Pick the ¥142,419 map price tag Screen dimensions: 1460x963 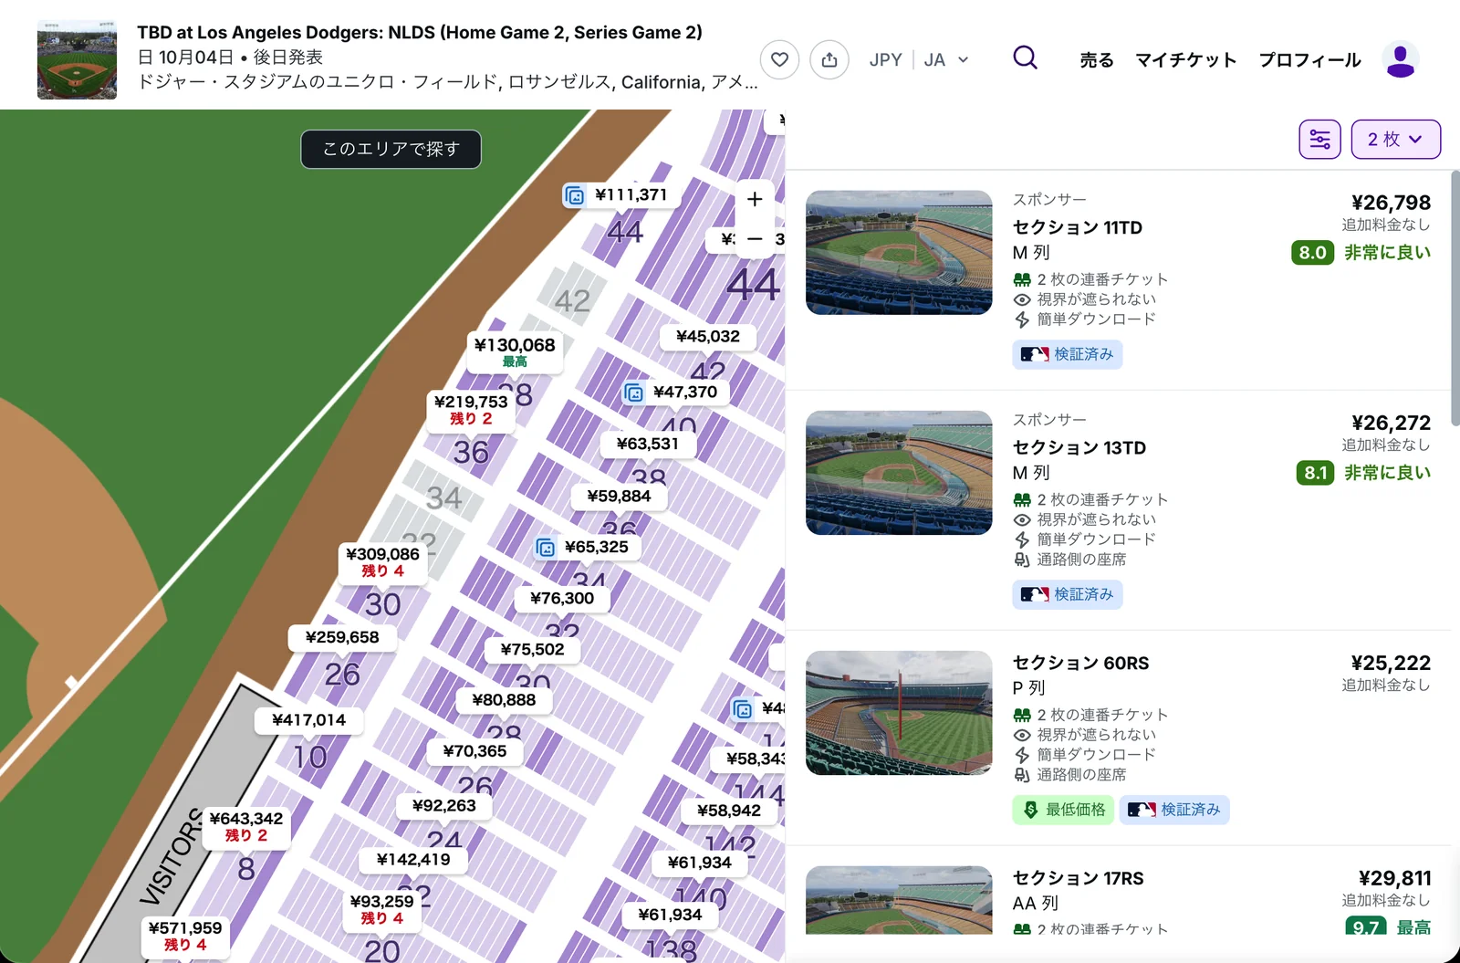413,860
